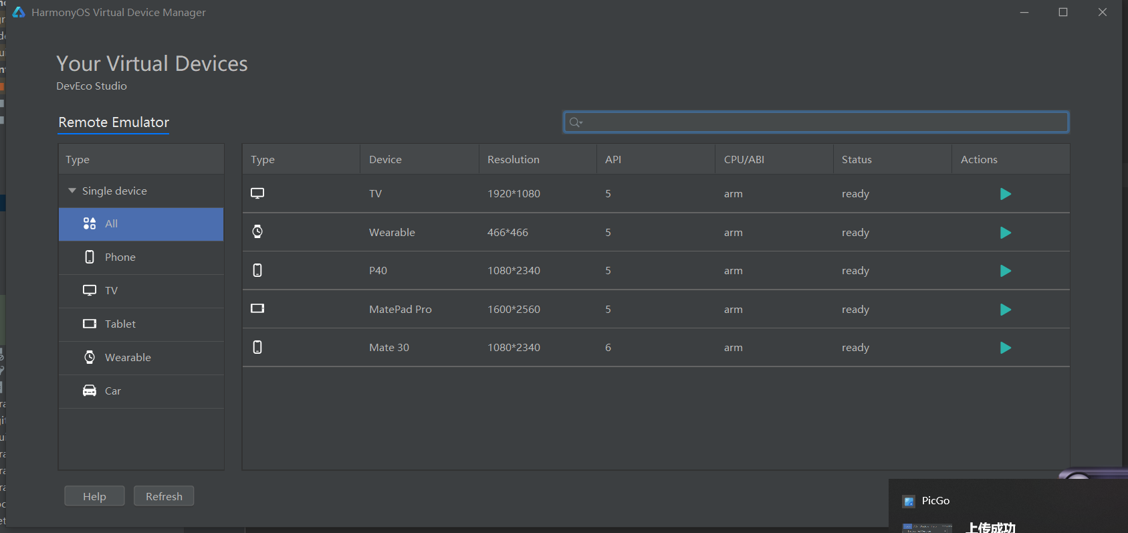Select the TV icon in the sidebar
Image resolution: width=1128 pixels, height=533 pixels.
click(90, 290)
